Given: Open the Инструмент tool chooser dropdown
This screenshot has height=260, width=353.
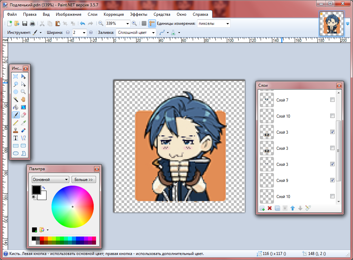Looking at the screenshot, I should click(x=40, y=32).
